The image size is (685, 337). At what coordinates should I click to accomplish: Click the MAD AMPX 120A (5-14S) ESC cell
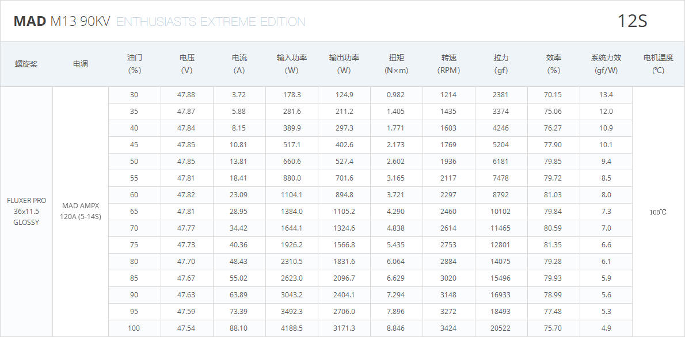pos(81,211)
